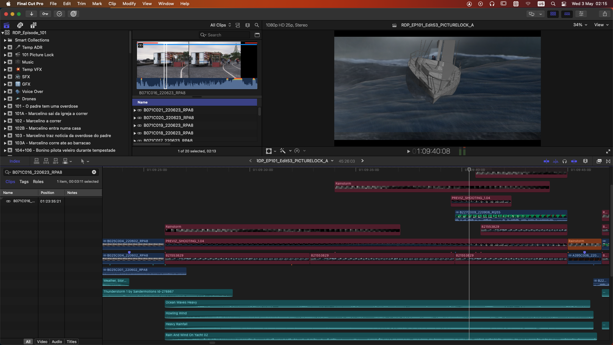Open the Effects browser icon
613x345 pixels.
pos(599,161)
